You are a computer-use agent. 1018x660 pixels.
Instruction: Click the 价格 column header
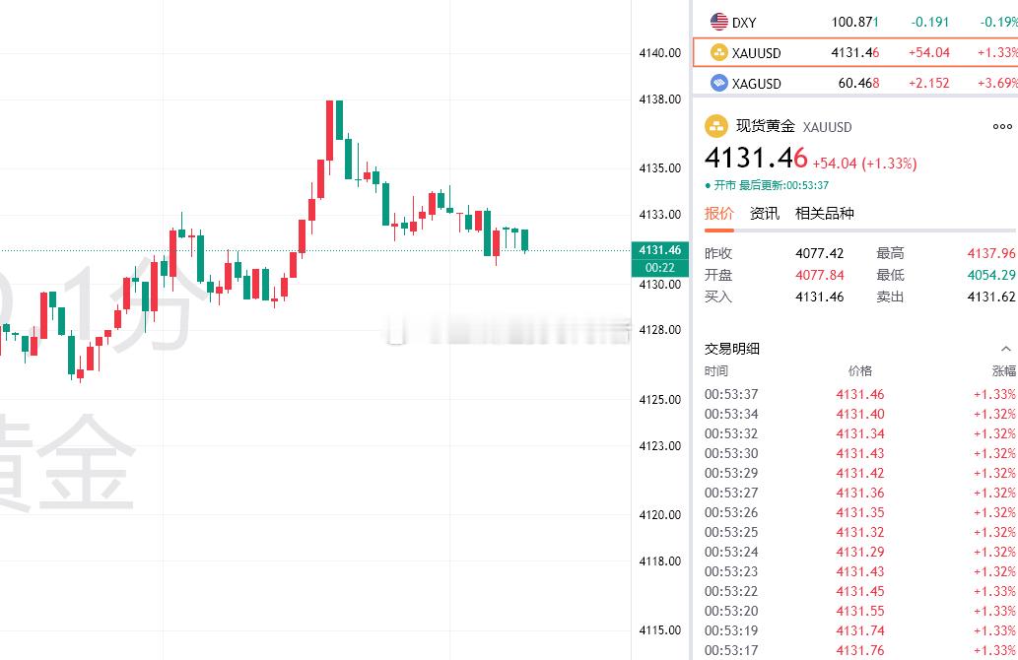pyautogui.click(x=860, y=371)
